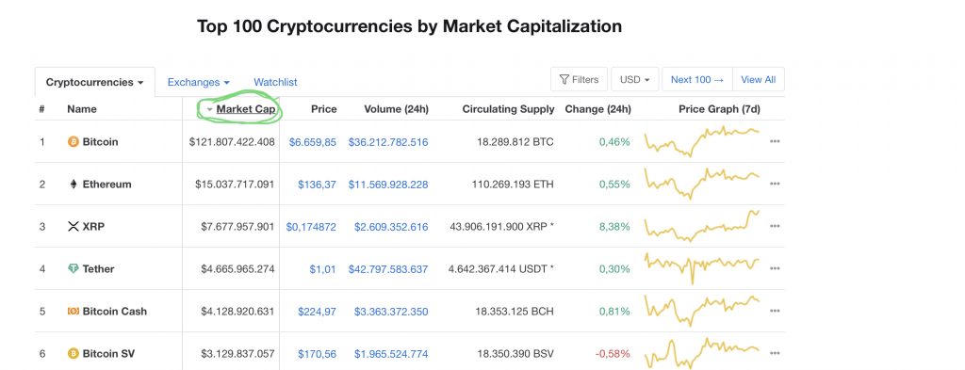This screenshot has height=370, width=965.
Task: Click the Bitcoin Cash logo icon
Action: (x=74, y=312)
